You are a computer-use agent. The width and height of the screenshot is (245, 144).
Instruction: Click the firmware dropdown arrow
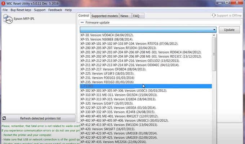click(214, 30)
